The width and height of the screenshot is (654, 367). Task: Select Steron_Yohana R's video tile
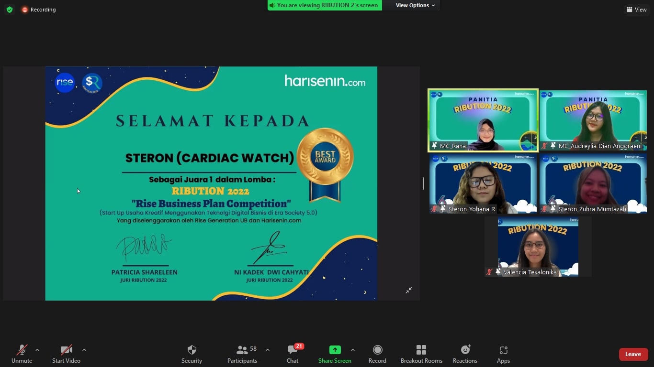point(483,183)
